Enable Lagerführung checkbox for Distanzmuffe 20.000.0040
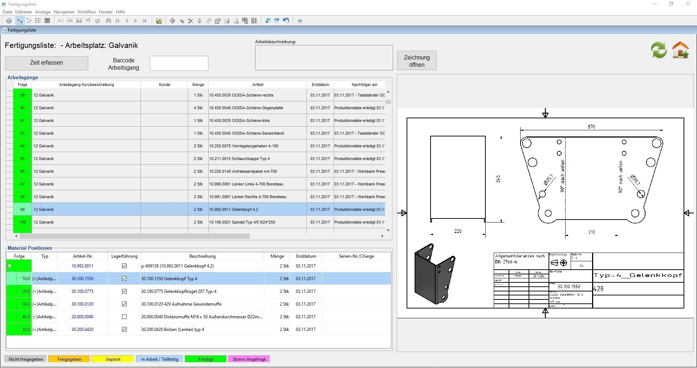This screenshot has width=697, height=368. coord(124,317)
